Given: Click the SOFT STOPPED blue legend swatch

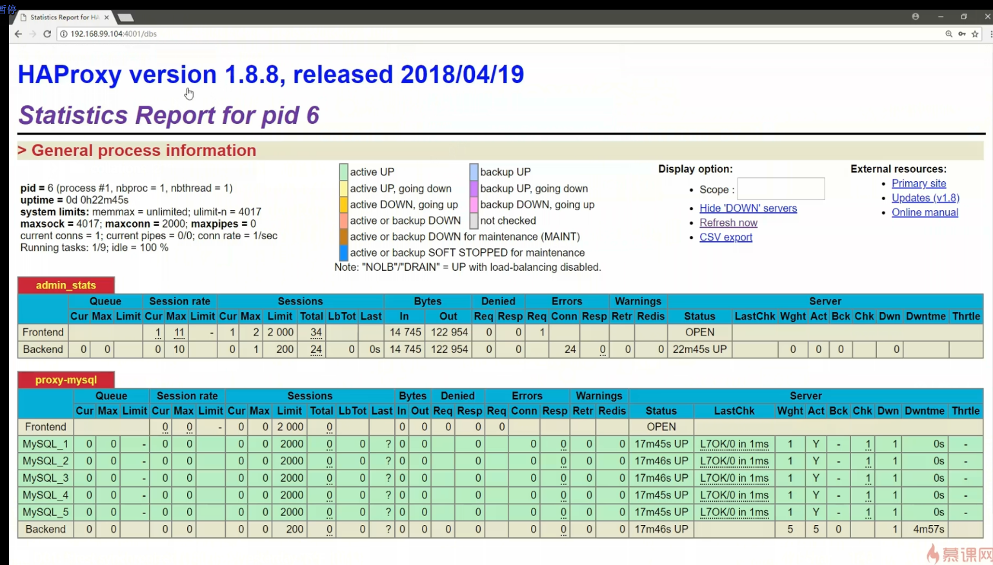Looking at the screenshot, I should tap(344, 253).
